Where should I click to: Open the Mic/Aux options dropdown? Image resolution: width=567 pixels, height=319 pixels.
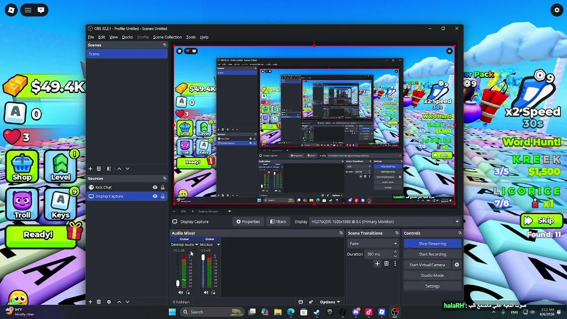[218, 245]
